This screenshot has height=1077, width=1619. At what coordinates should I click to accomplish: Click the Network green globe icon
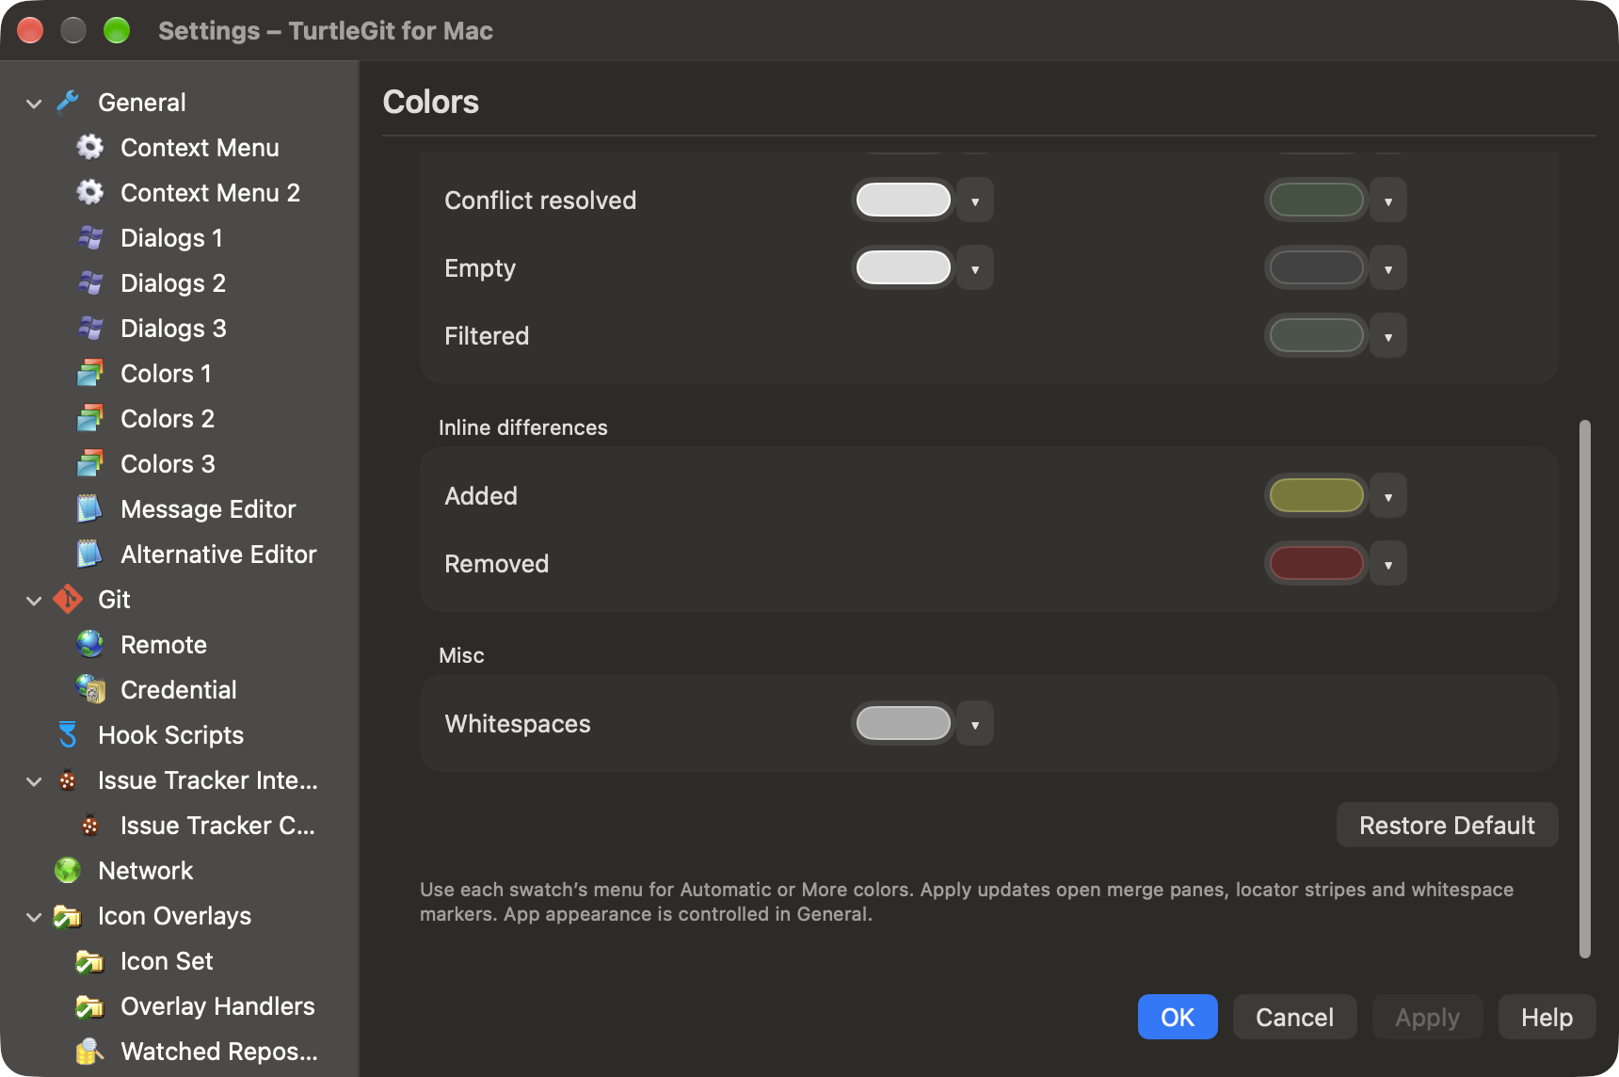pyautogui.click(x=68, y=870)
